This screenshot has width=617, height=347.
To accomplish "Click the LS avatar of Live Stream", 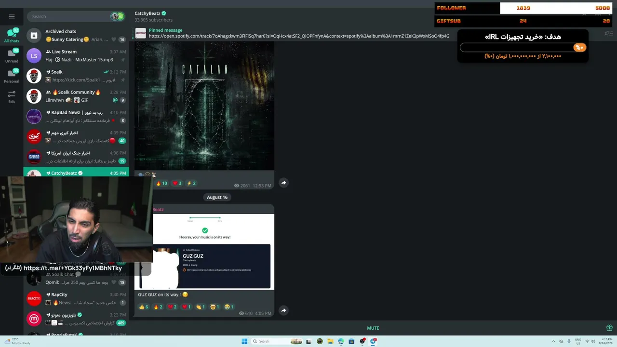I will point(34,55).
